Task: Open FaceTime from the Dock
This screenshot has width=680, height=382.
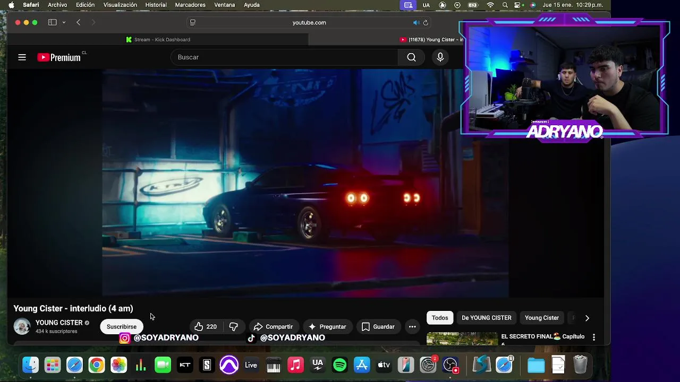Action: [163, 365]
